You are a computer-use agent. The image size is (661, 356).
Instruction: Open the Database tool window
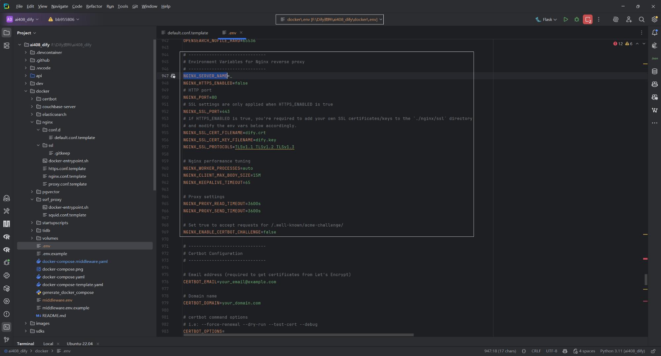tap(654, 71)
